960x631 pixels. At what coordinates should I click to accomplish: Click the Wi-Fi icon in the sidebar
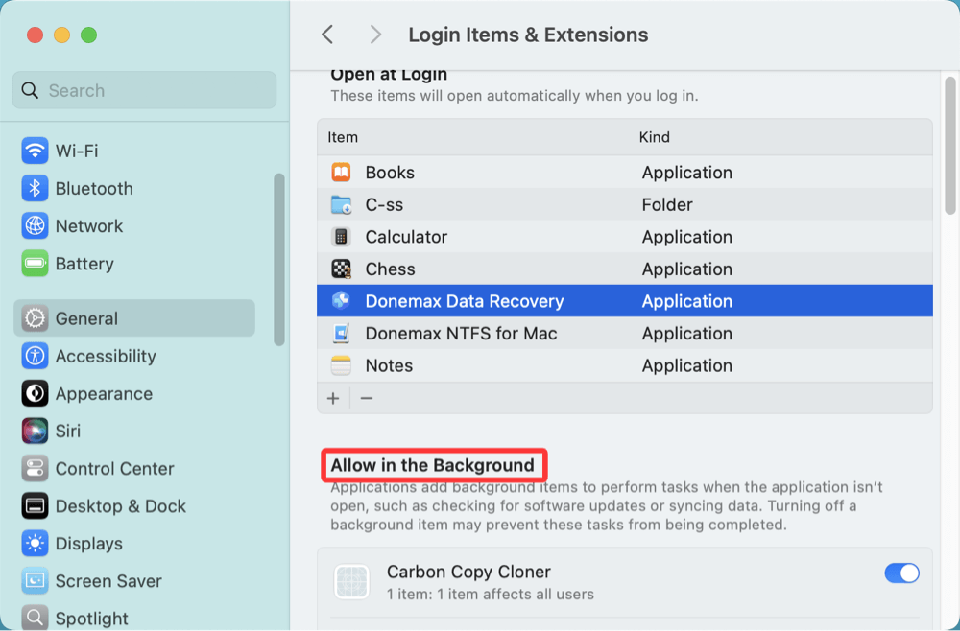[x=33, y=151]
